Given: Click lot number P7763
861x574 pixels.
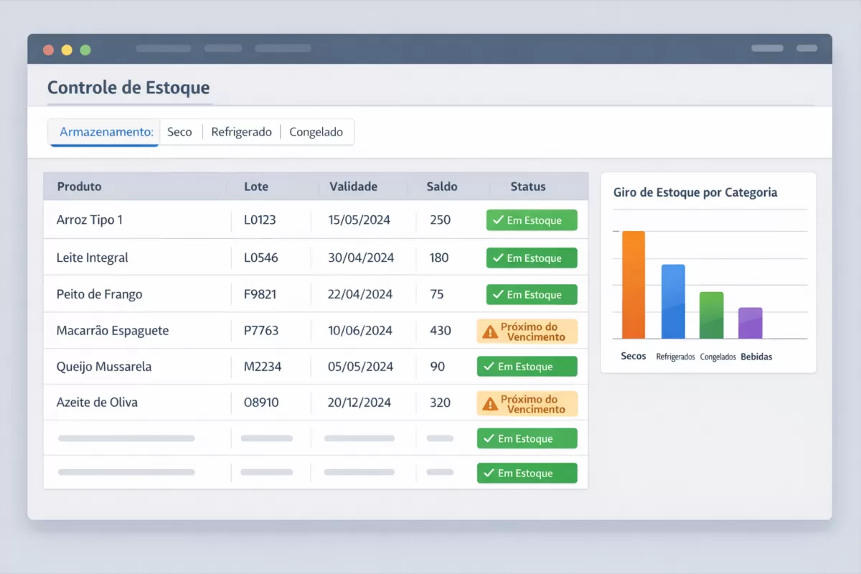Looking at the screenshot, I should 261,331.
